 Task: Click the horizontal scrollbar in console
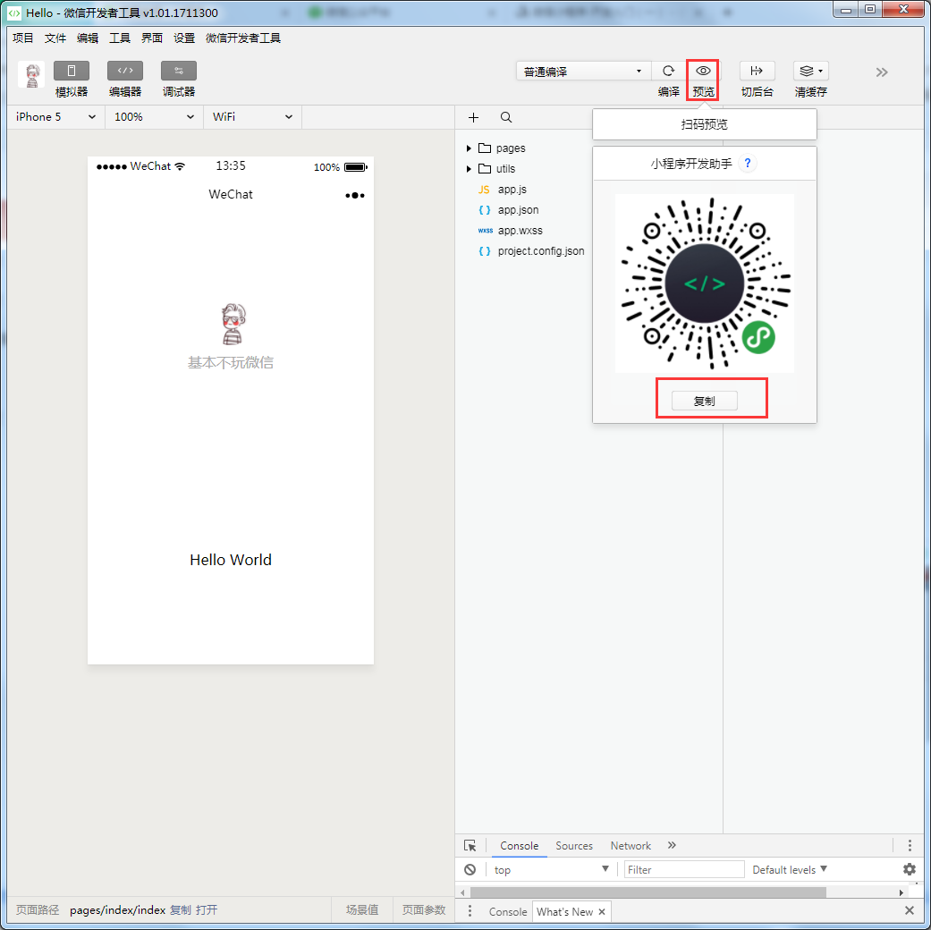pos(647,892)
